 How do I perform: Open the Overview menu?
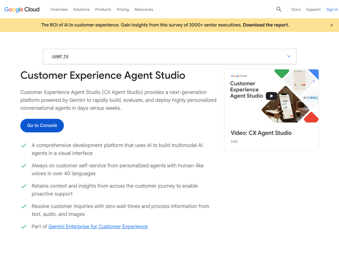(59, 9)
